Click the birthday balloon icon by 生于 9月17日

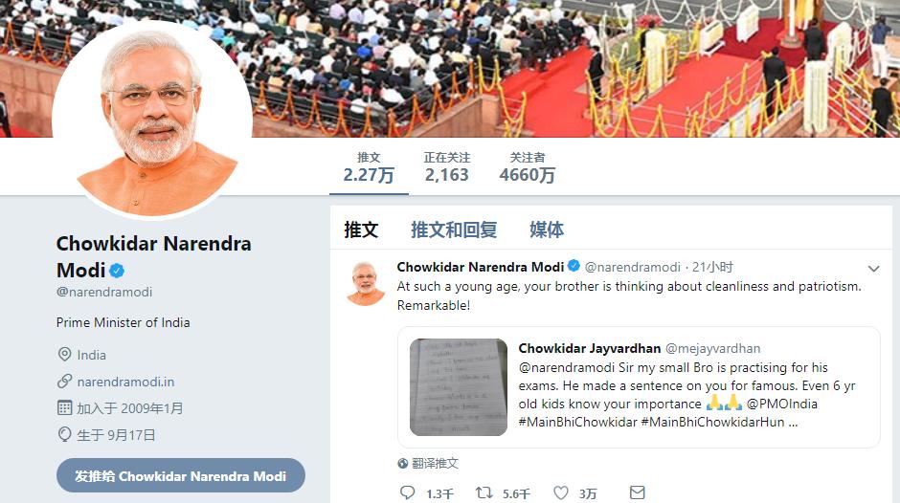pos(65,435)
